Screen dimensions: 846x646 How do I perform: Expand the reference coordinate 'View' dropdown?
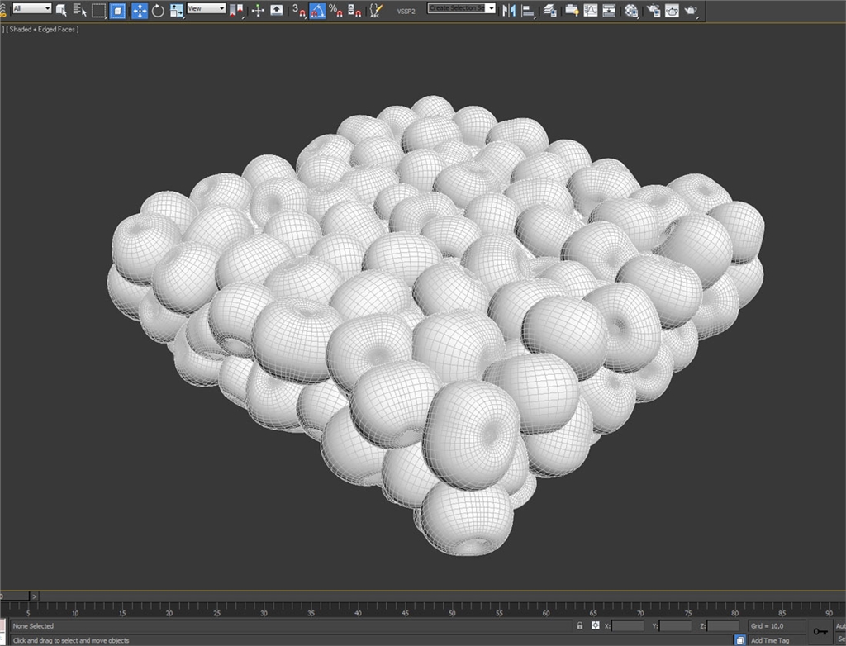click(207, 8)
